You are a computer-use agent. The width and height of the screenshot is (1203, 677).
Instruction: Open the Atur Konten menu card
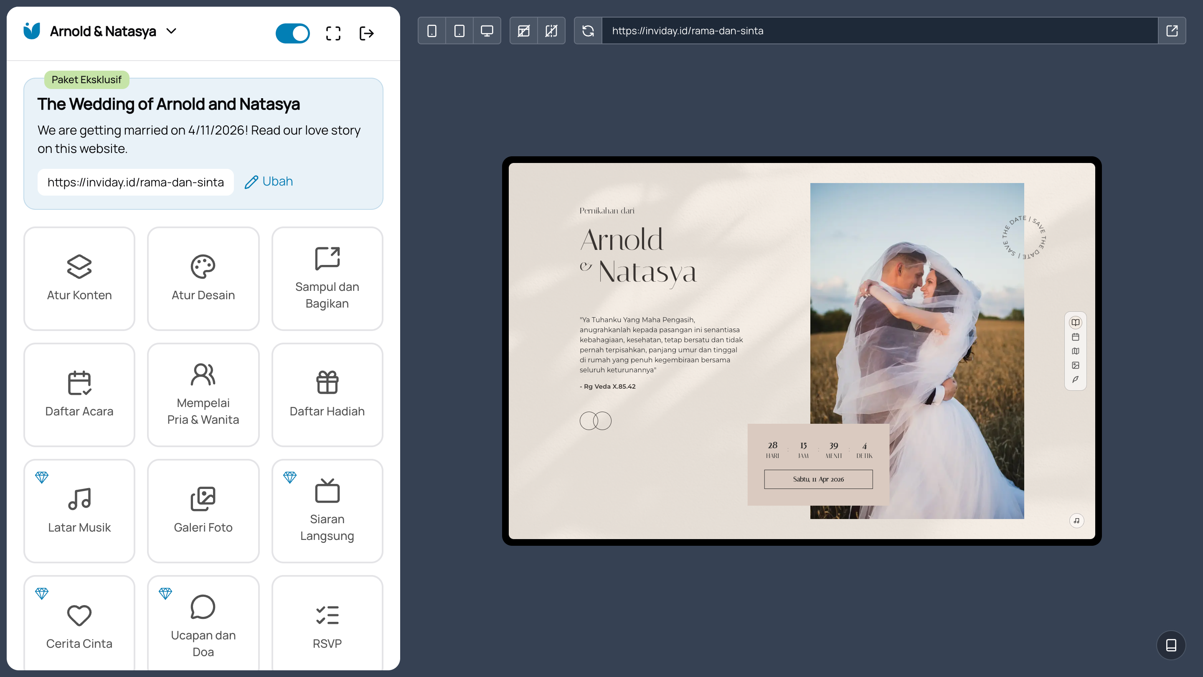(79, 278)
